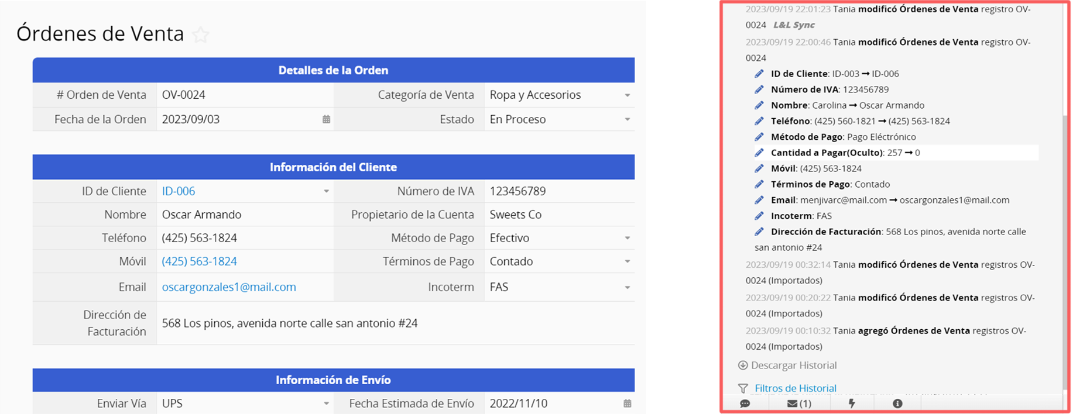Click the Detalles de la Orden section header
1090x414 pixels.
(334, 70)
